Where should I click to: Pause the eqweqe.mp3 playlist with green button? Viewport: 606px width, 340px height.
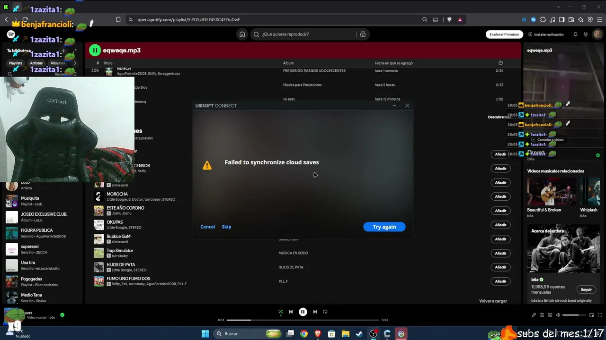[95, 50]
